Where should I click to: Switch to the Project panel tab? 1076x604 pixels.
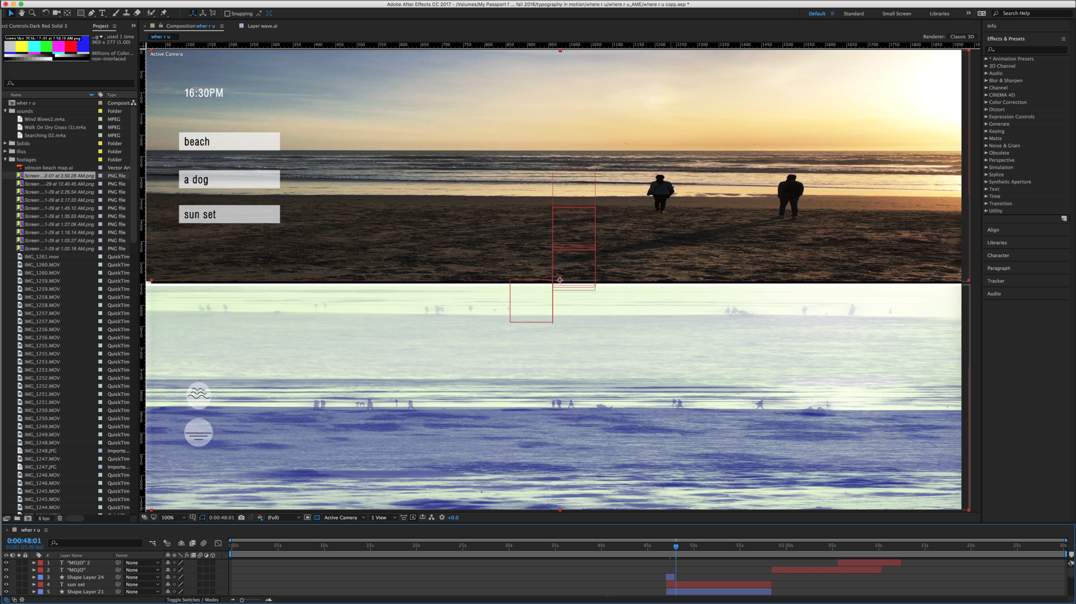101,26
